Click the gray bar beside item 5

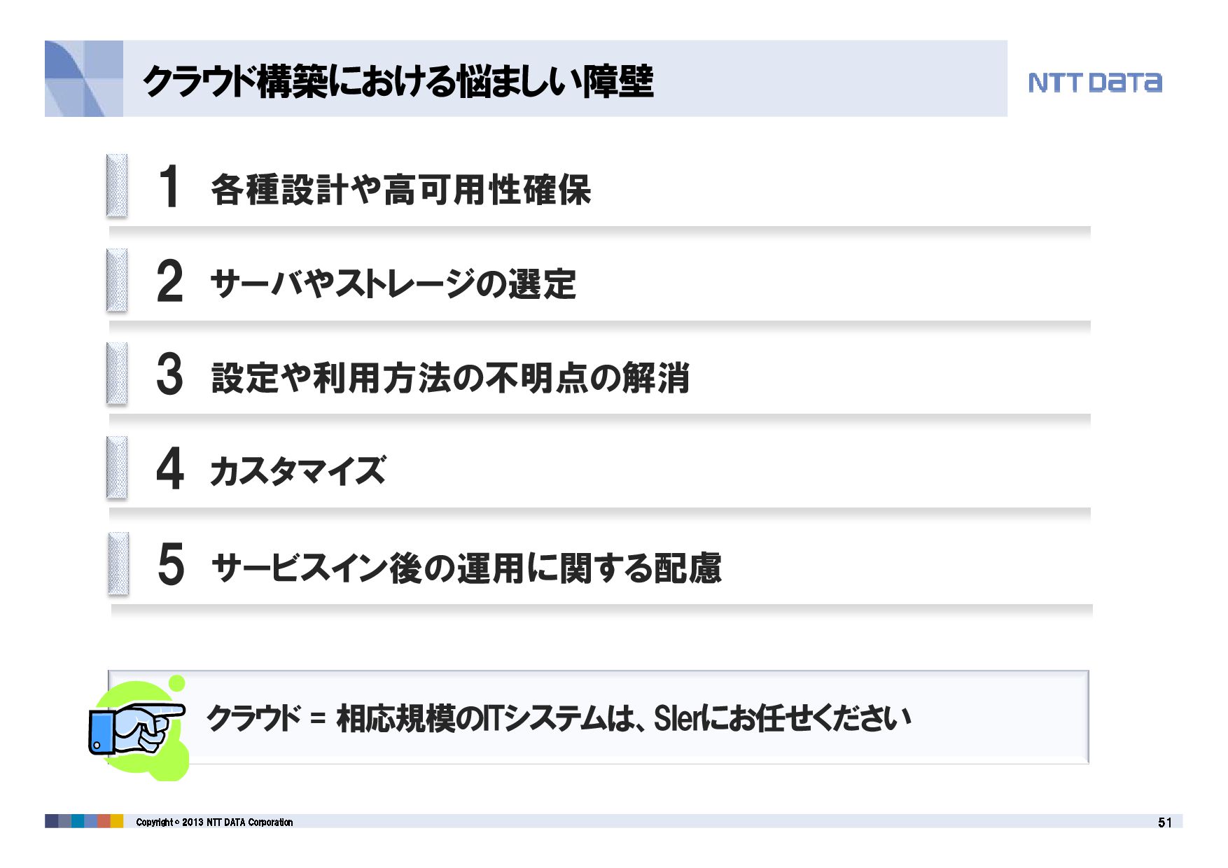pos(118,564)
